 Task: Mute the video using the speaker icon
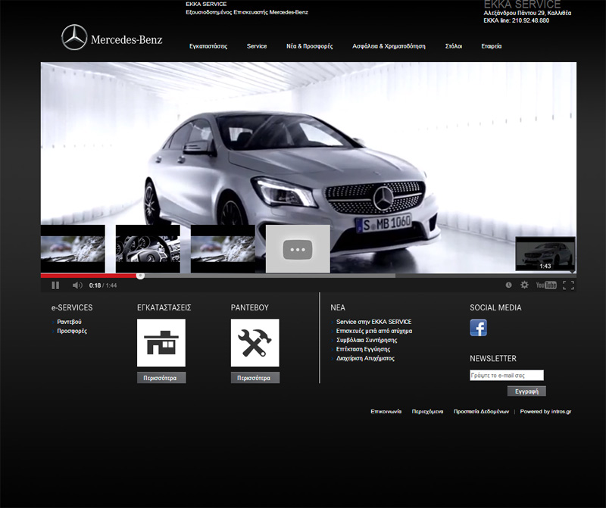77,285
